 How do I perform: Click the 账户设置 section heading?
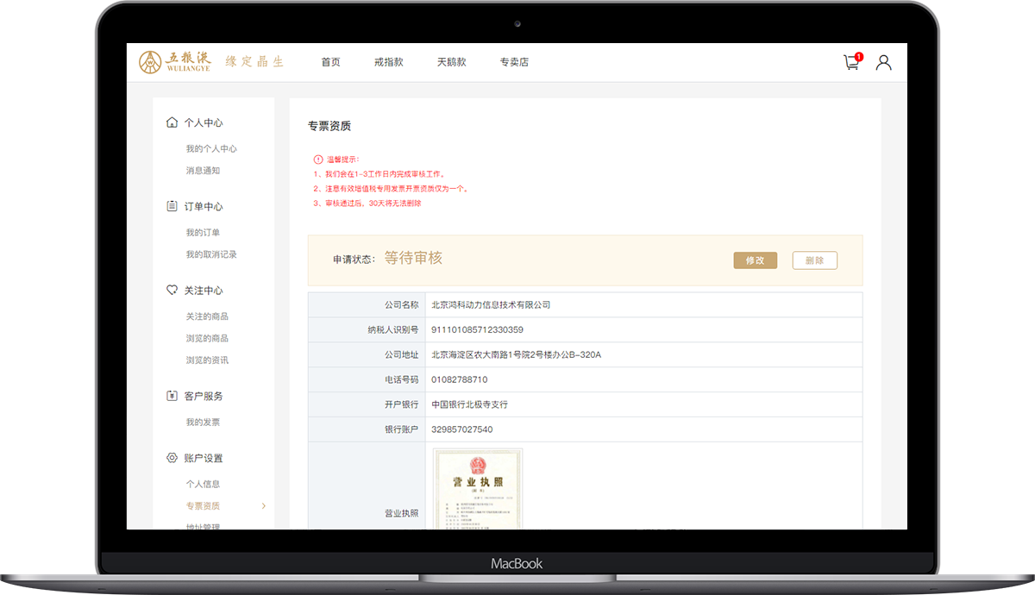204,458
